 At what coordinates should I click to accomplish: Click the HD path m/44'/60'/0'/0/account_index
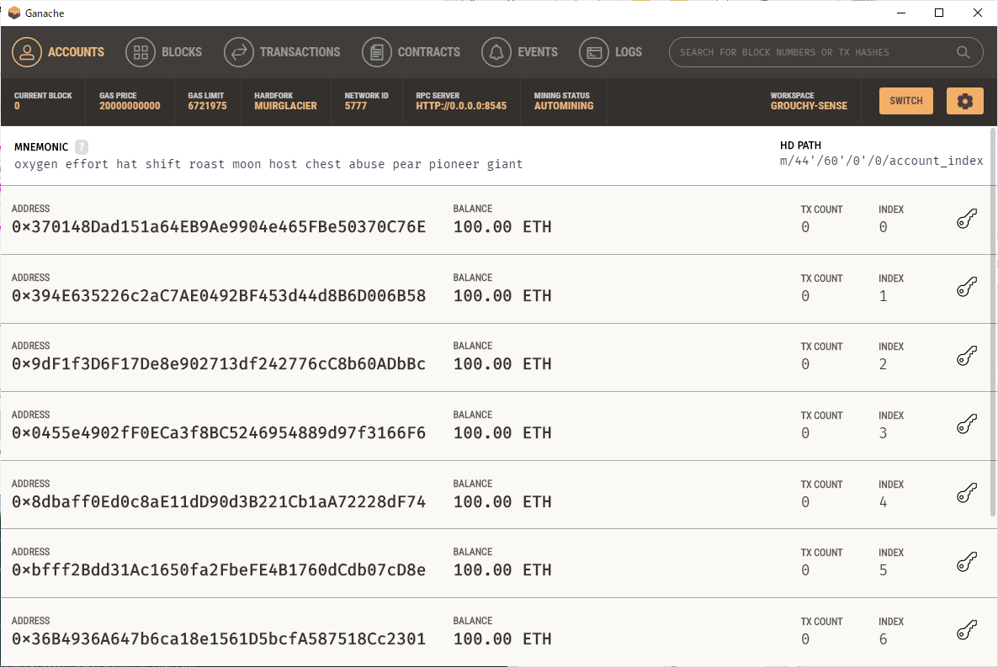[x=882, y=161]
